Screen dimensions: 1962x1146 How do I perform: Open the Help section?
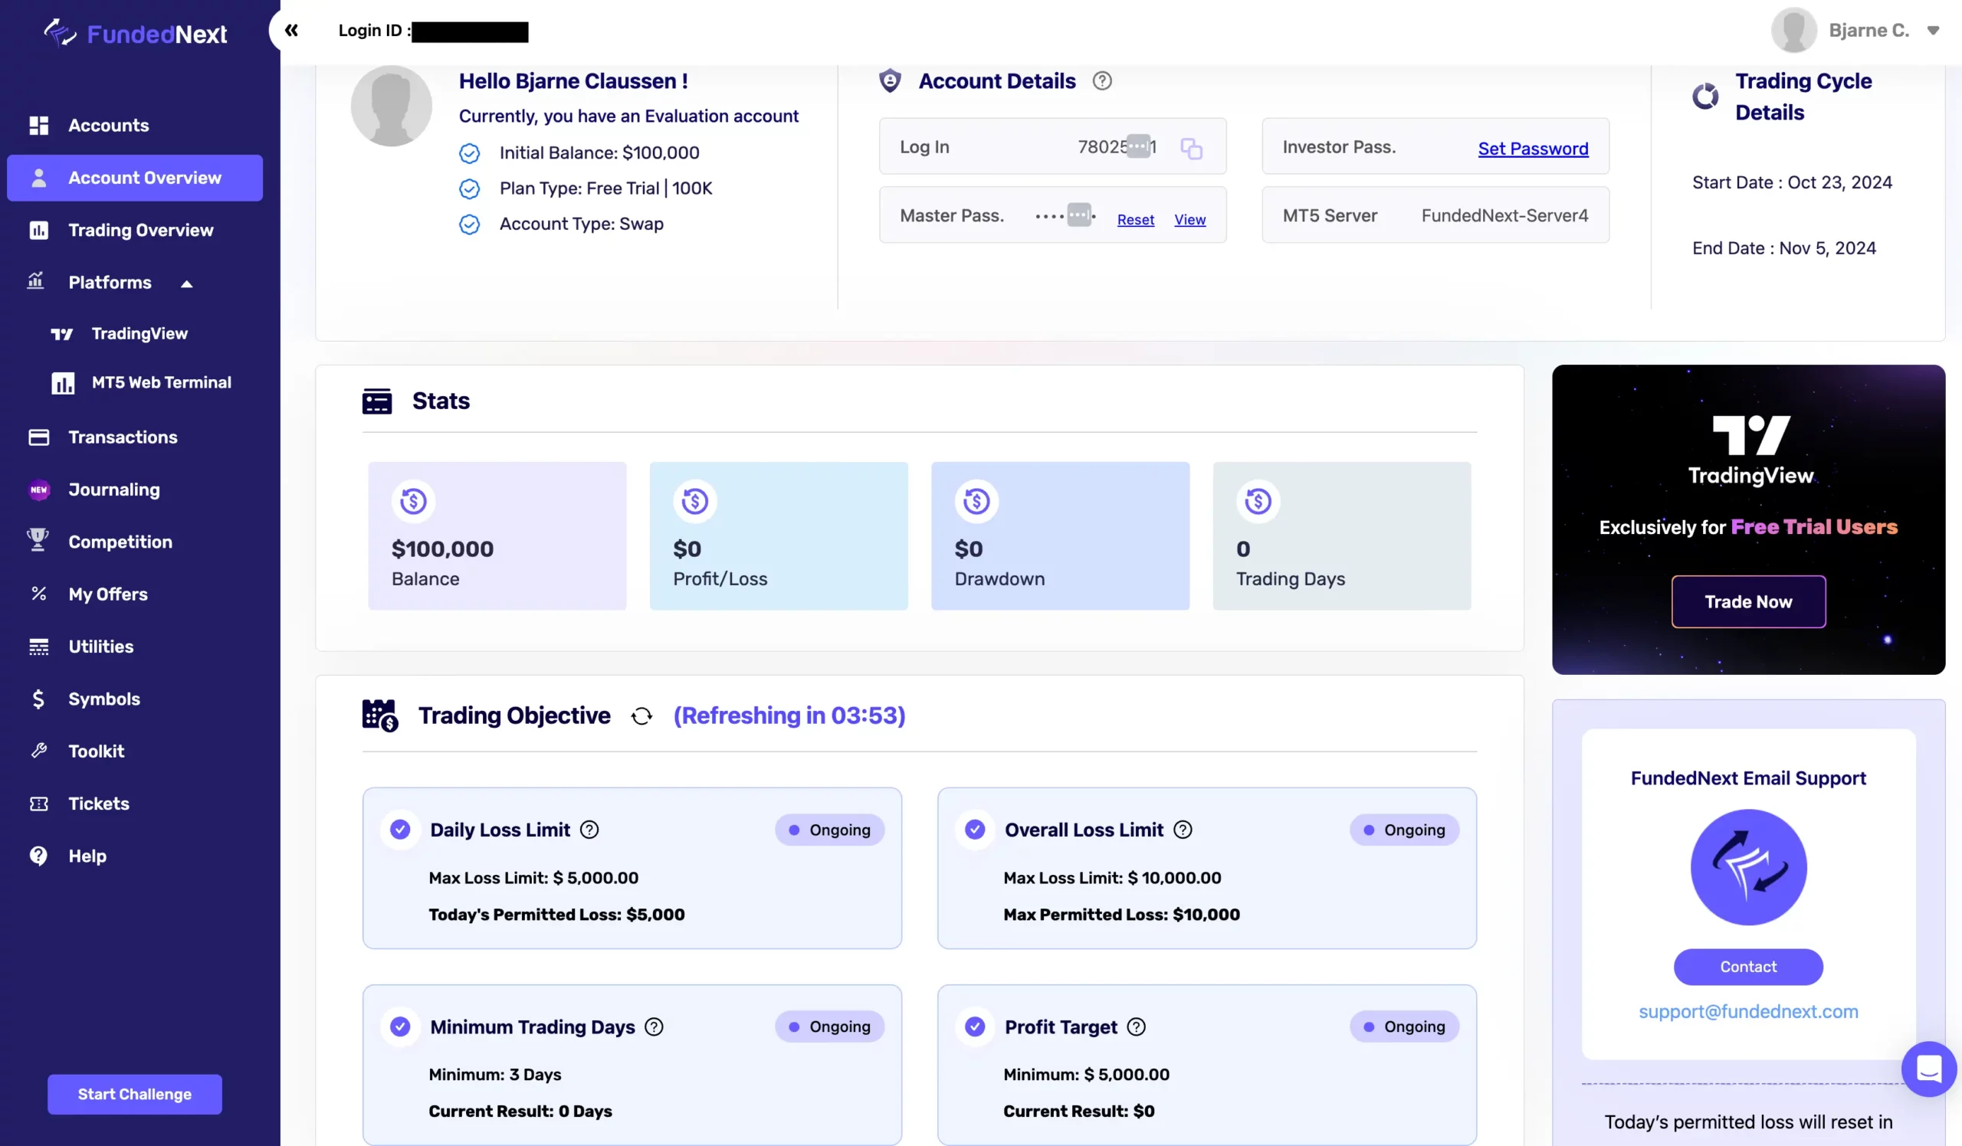87,856
